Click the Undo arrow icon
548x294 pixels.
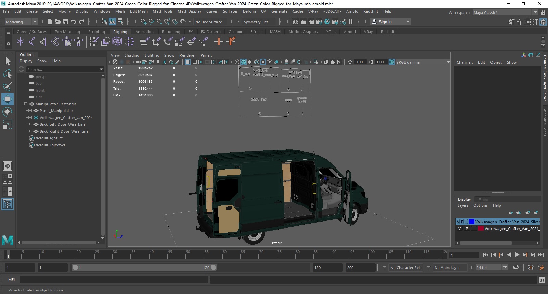pyautogui.click(x=73, y=22)
